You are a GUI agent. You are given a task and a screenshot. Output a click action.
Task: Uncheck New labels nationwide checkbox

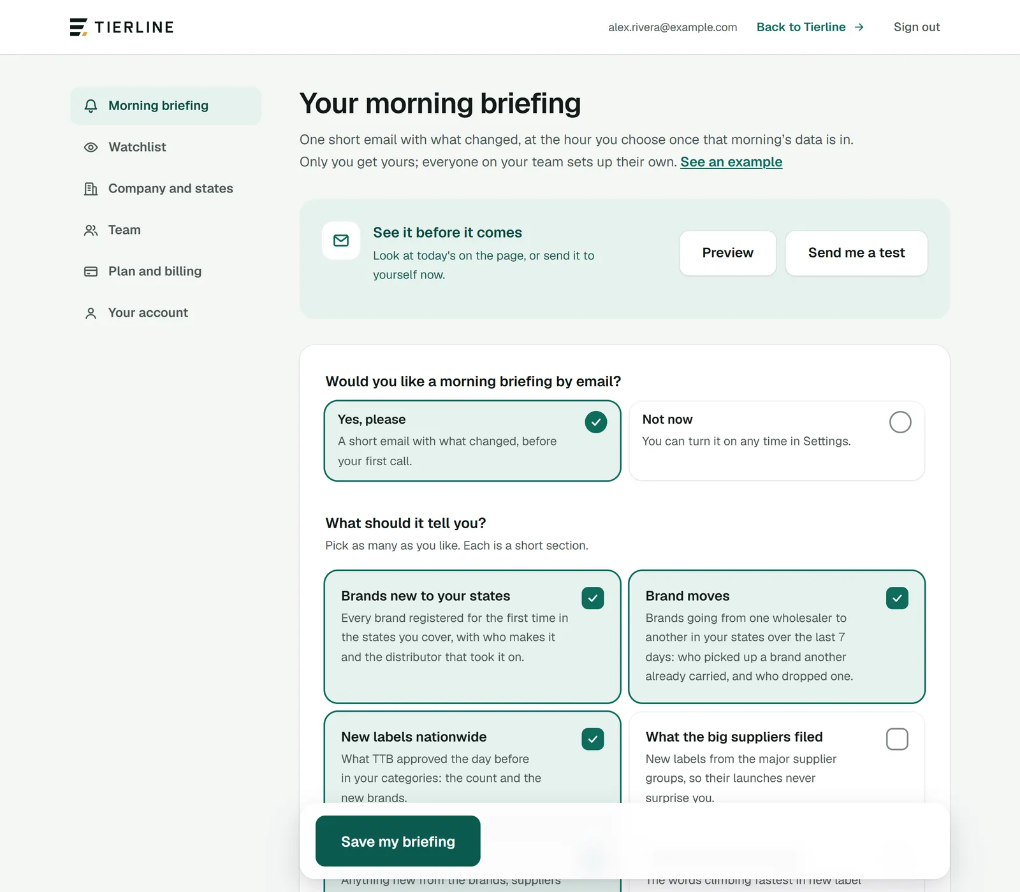(x=593, y=738)
